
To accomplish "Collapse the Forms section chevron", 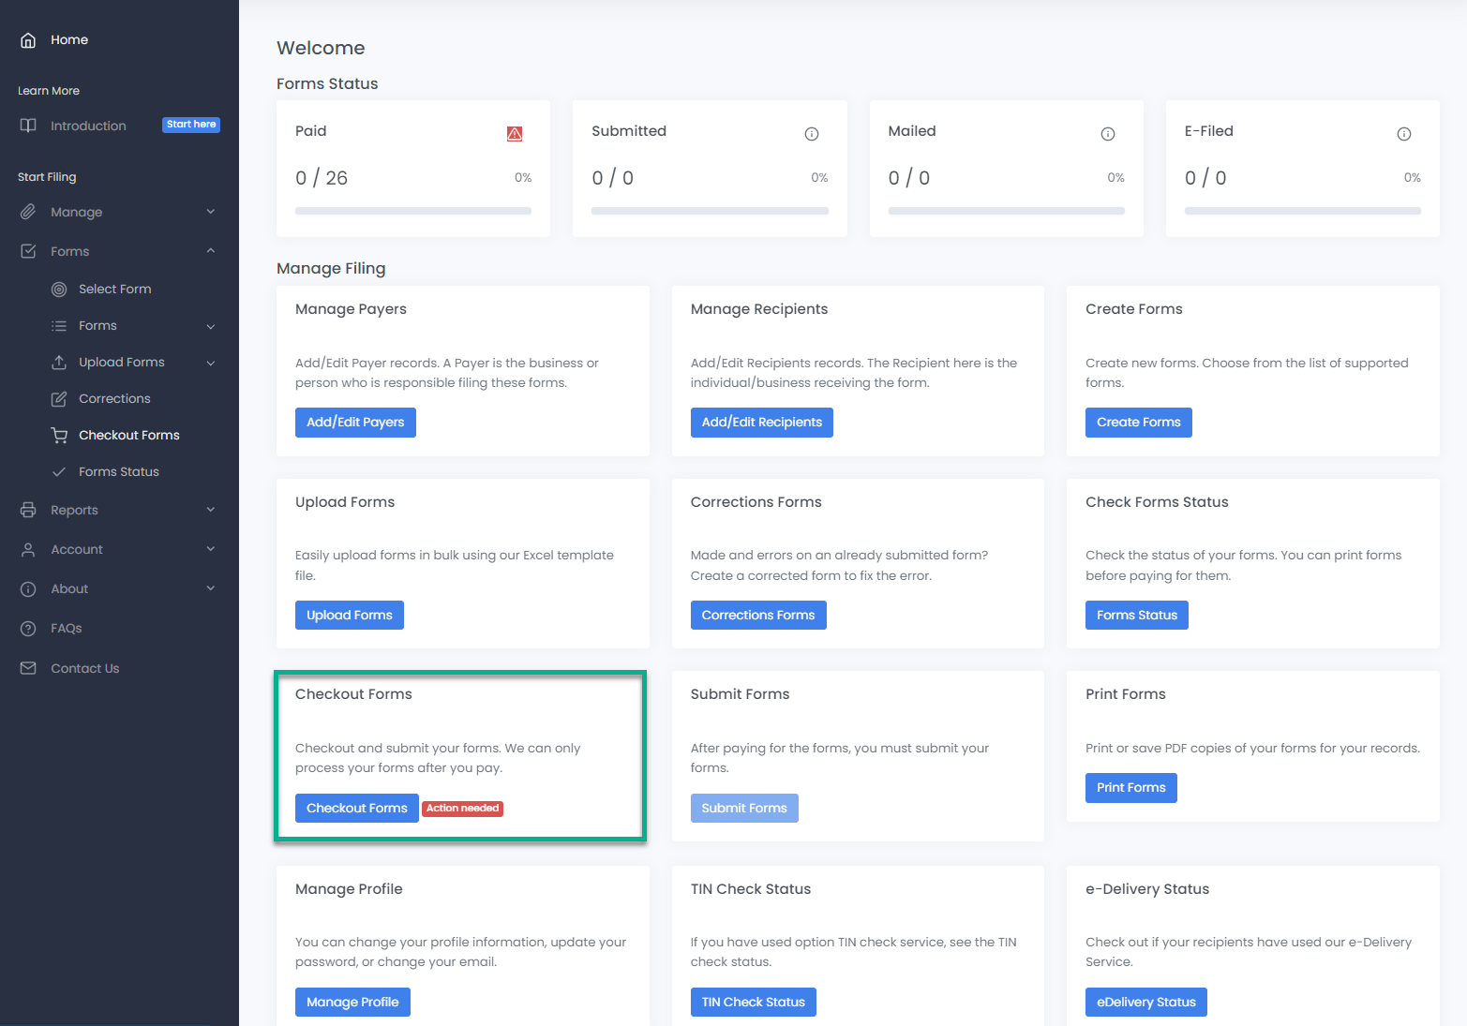I will pyautogui.click(x=211, y=251).
